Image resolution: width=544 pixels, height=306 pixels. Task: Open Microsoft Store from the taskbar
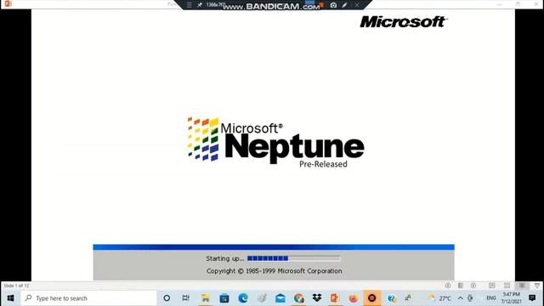click(224, 298)
